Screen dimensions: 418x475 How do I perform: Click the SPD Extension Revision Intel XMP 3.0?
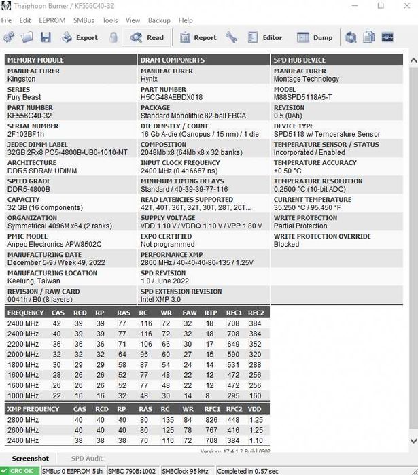pos(160,300)
